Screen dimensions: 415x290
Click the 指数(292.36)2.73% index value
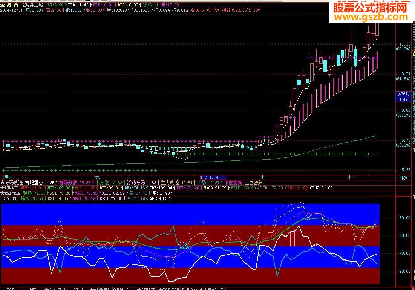[x=241, y=10]
